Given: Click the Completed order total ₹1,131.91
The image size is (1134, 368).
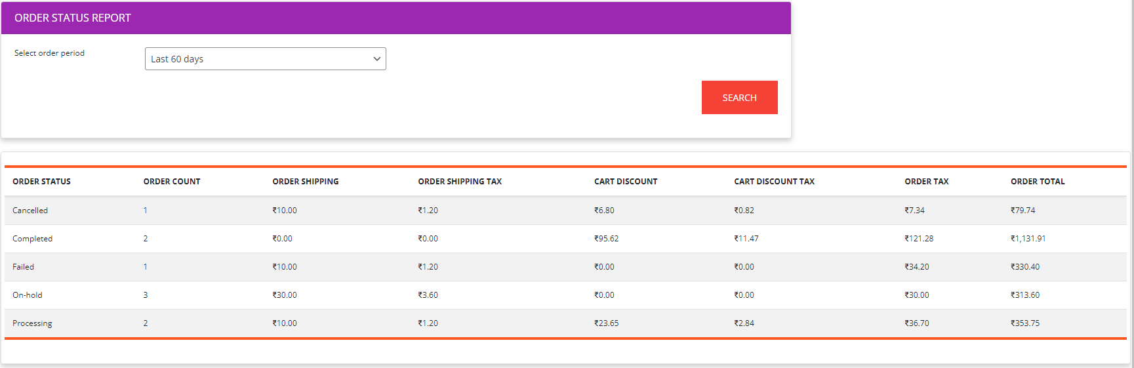Looking at the screenshot, I should [x=1028, y=239].
